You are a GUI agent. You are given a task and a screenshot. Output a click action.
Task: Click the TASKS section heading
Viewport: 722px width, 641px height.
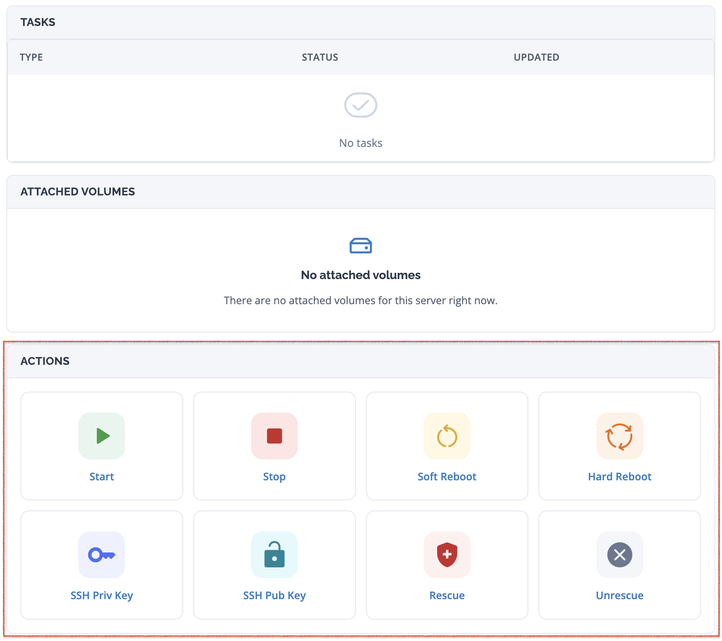coord(38,22)
